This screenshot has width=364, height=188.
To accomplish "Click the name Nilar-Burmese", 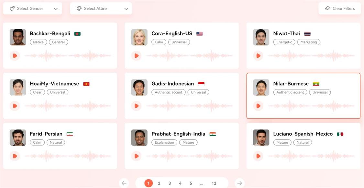I will coord(291,84).
